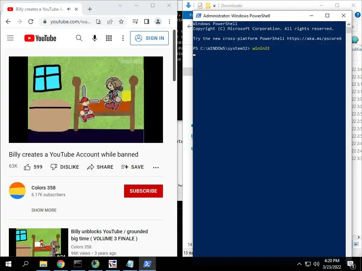Screen dimensions: 362x271
Task: Select the Billy creates a YouTube tab
Action: 43,9
